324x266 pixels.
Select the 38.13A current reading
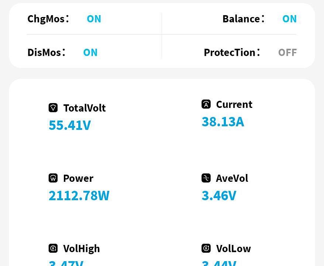coord(223,122)
